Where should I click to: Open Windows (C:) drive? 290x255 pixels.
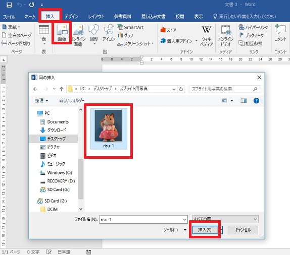pyautogui.click(x=56, y=173)
